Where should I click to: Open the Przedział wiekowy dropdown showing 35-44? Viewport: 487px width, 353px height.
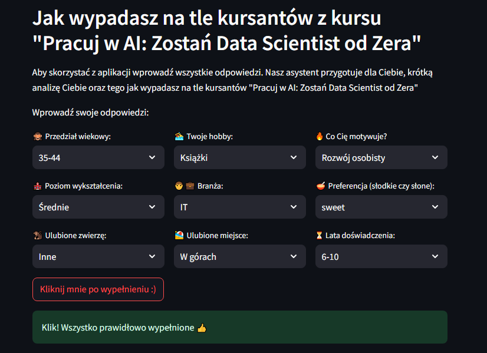point(98,157)
